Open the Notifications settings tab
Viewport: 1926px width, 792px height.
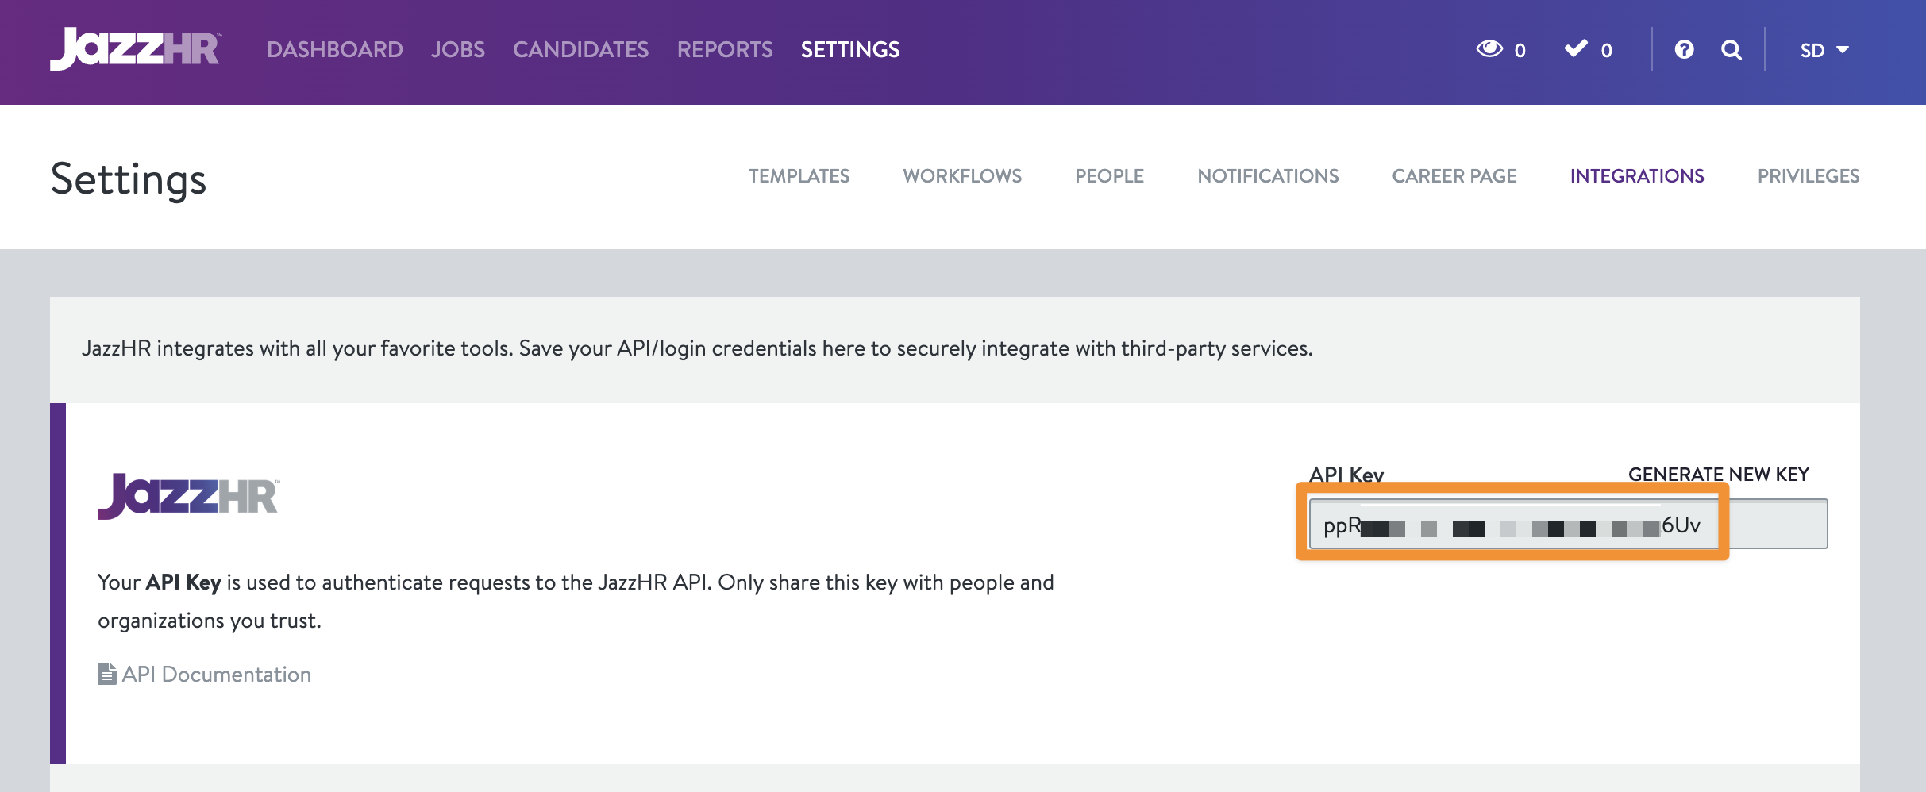[1268, 175]
